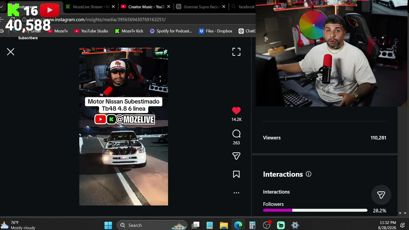Open the ChatGPT bookmark
This screenshot has width=409, height=230.
pos(247,31)
